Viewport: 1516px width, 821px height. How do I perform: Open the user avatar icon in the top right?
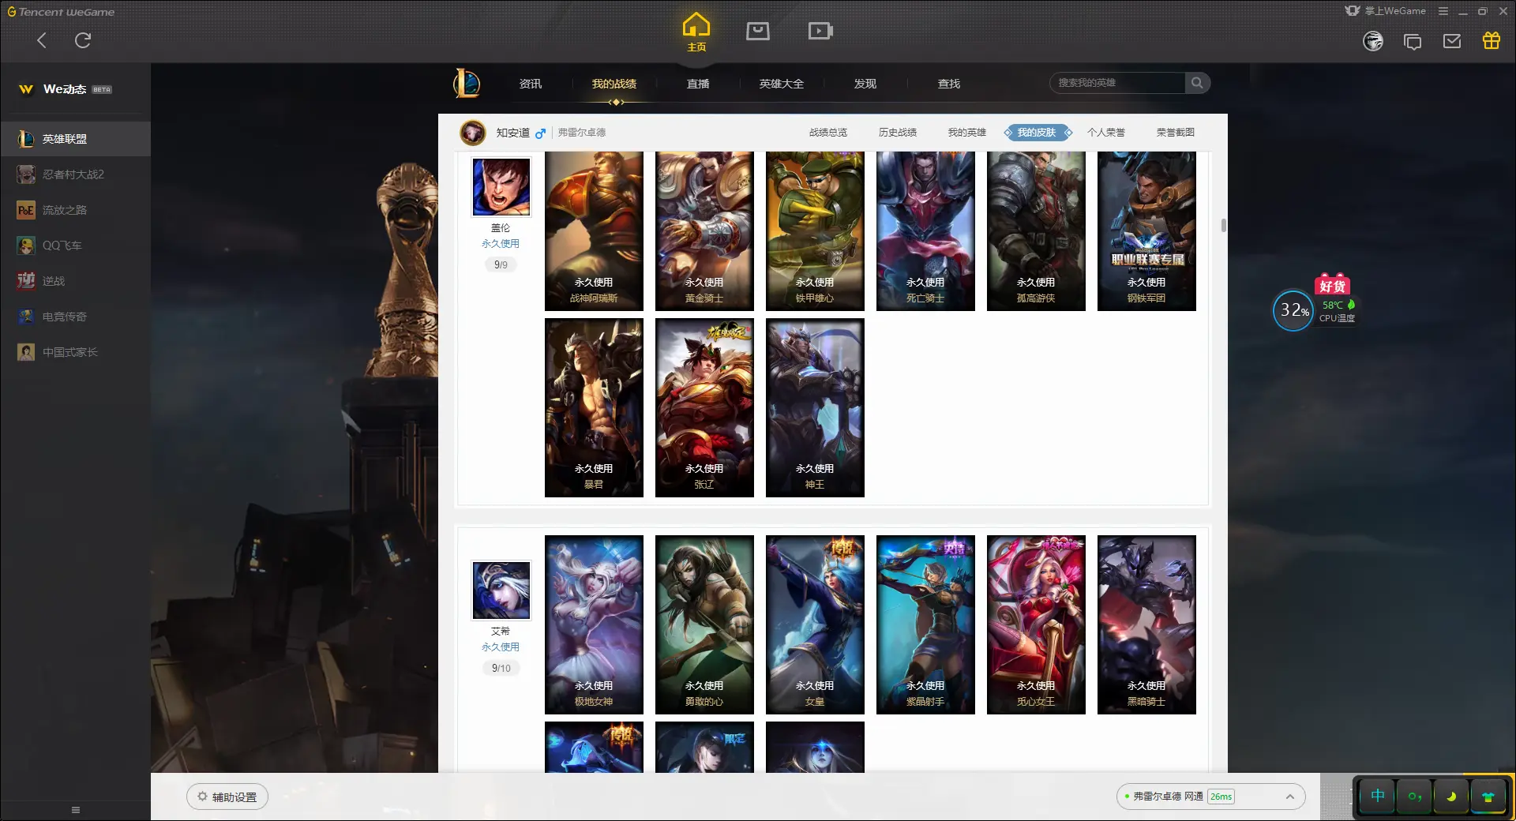click(1373, 41)
